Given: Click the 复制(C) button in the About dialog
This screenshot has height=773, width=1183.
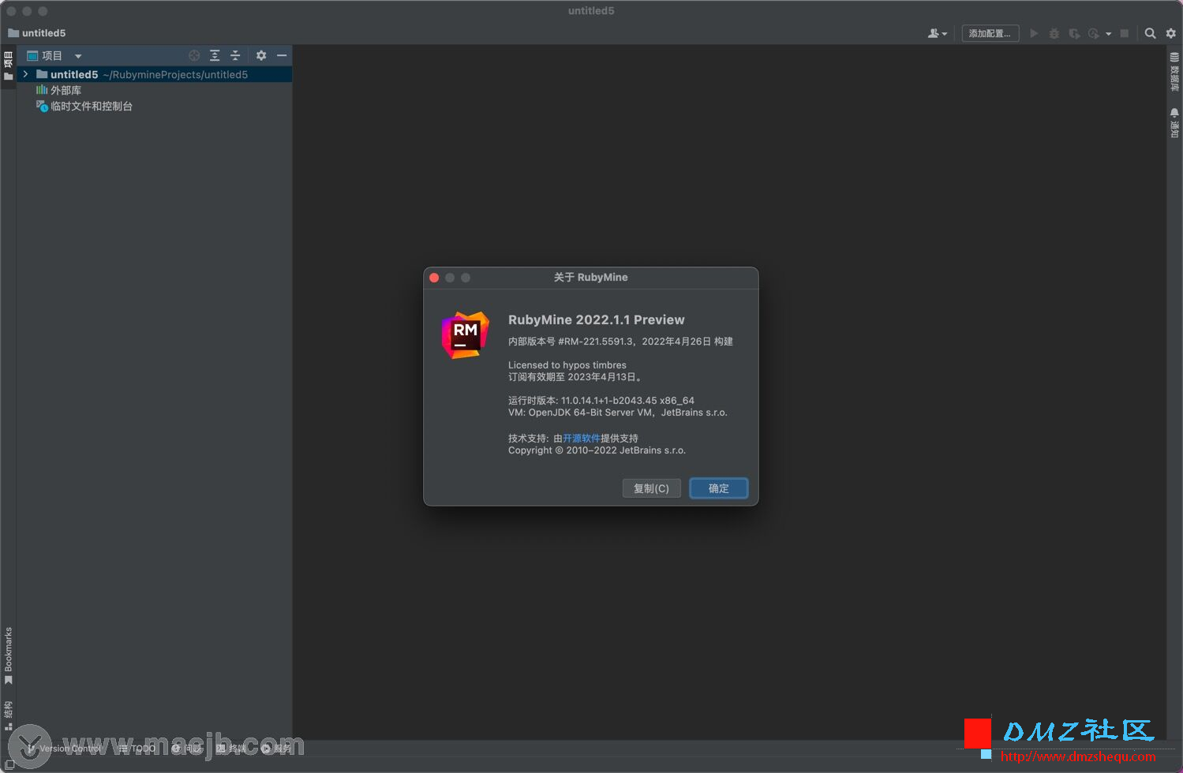Looking at the screenshot, I should (x=651, y=488).
